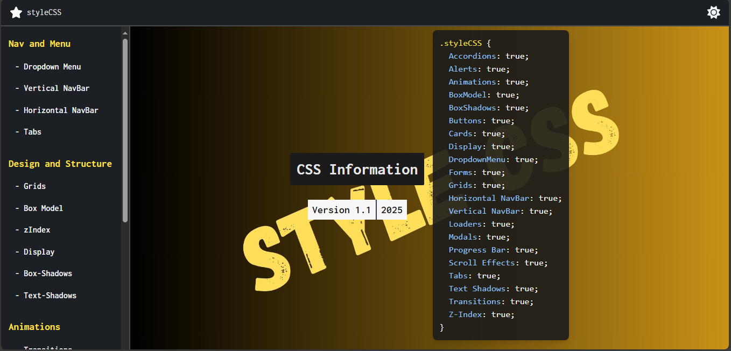The height and width of the screenshot is (351, 731).
Task: Click the star logo icon
Action: pos(16,12)
